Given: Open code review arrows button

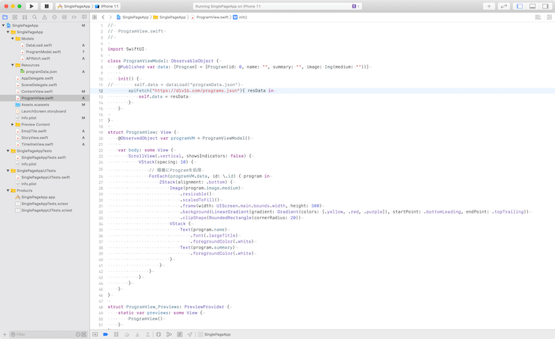Looking at the screenshot, I should pyautogui.click(x=504, y=6).
